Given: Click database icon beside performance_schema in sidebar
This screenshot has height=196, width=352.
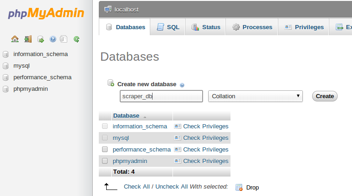Looking at the screenshot, I should (x=6, y=77).
